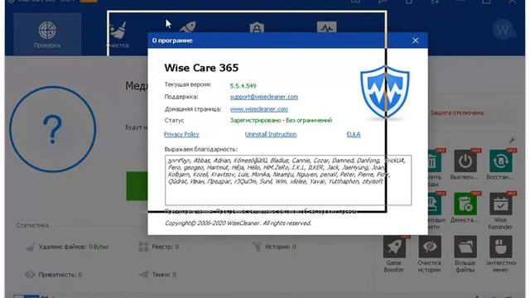Click inside the credits names text box
This screenshot has width=530, height=298.
click(288, 180)
